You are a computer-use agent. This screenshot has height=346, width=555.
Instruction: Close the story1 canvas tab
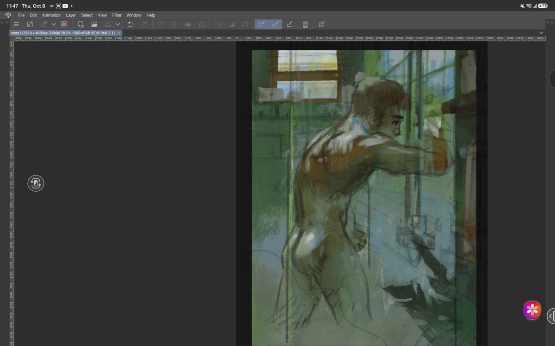pos(119,33)
